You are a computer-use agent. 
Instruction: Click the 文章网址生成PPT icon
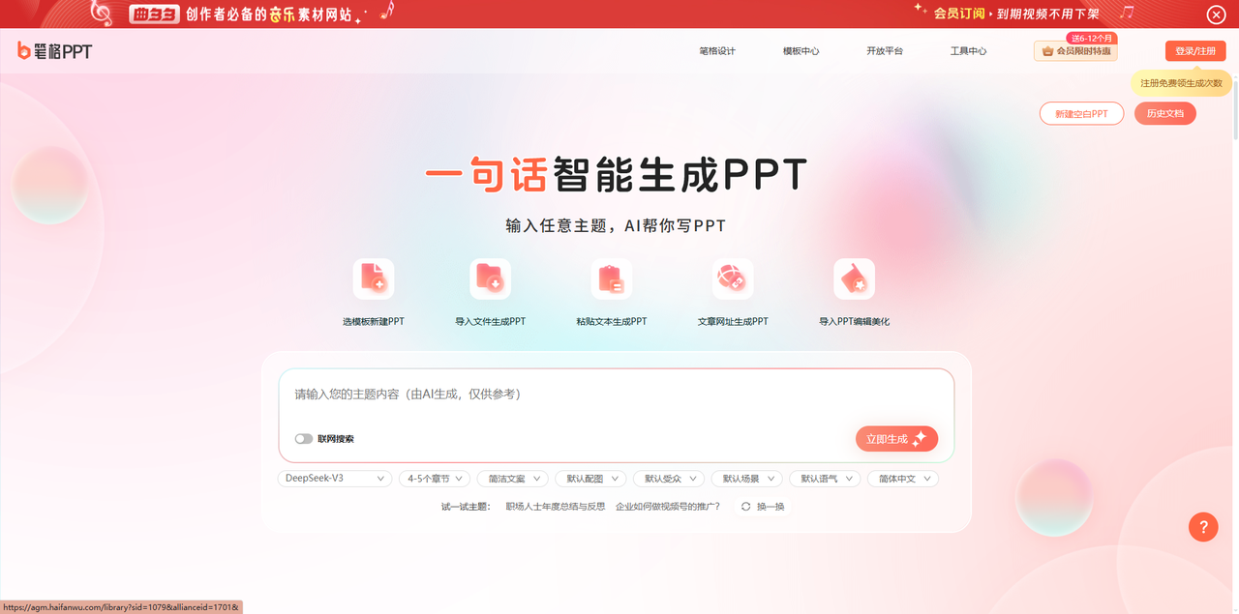click(x=733, y=278)
